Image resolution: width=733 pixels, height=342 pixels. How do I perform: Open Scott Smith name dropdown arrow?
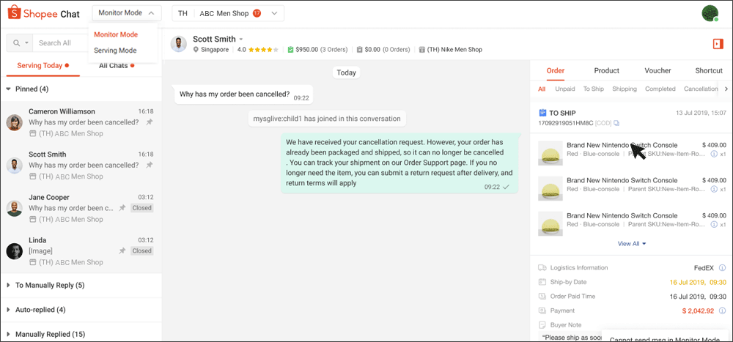pos(241,40)
